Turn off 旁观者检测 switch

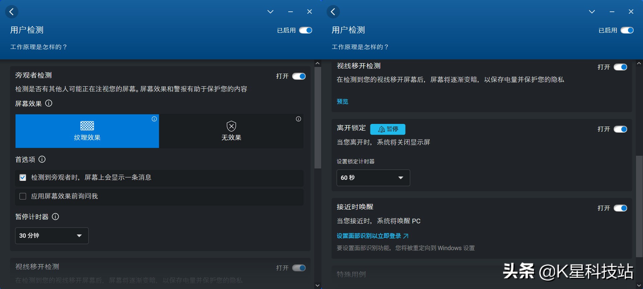[299, 76]
